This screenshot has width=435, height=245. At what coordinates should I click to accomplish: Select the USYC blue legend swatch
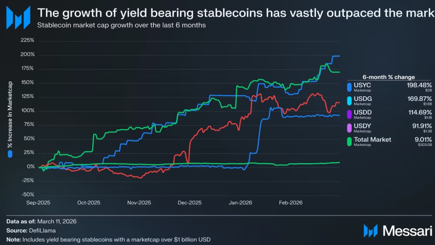349,87
